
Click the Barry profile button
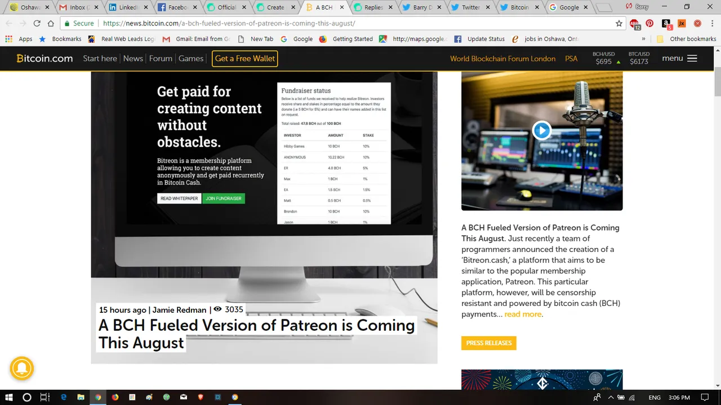638,7
